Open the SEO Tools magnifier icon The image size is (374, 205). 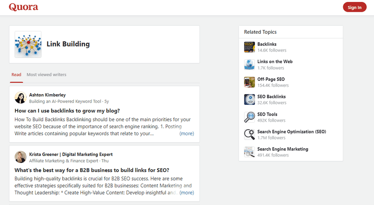point(249,117)
